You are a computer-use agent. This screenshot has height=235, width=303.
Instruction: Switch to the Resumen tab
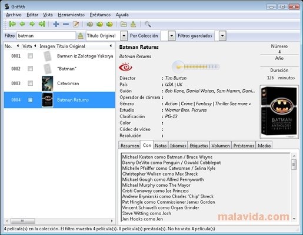(129, 146)
